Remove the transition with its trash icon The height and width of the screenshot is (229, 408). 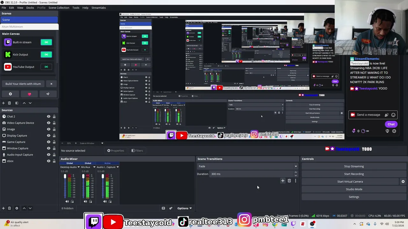(289, 181)
